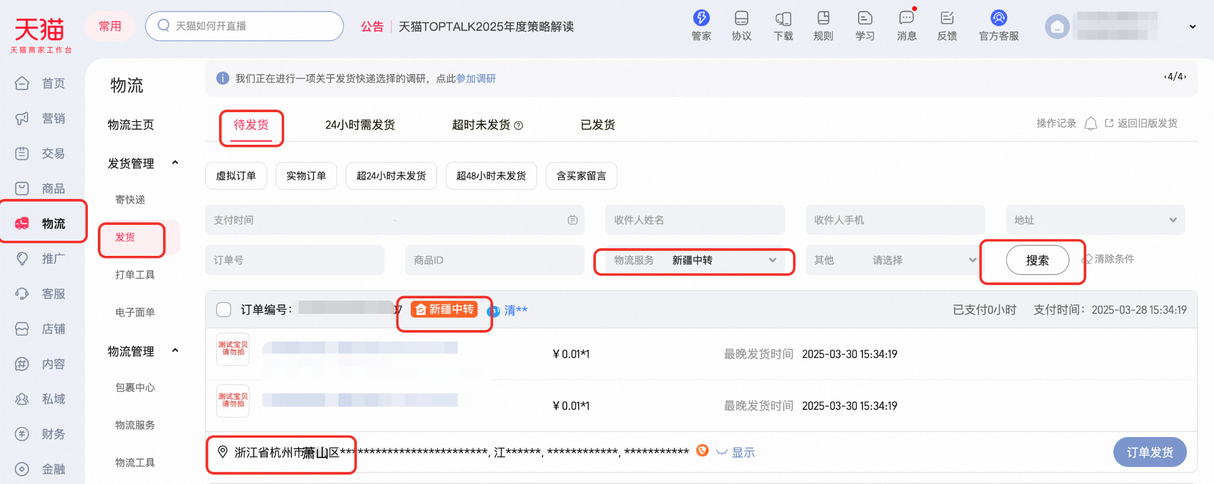
Task: Open 包裹中心 in the submenu
Action: click(x=135, y=387)
